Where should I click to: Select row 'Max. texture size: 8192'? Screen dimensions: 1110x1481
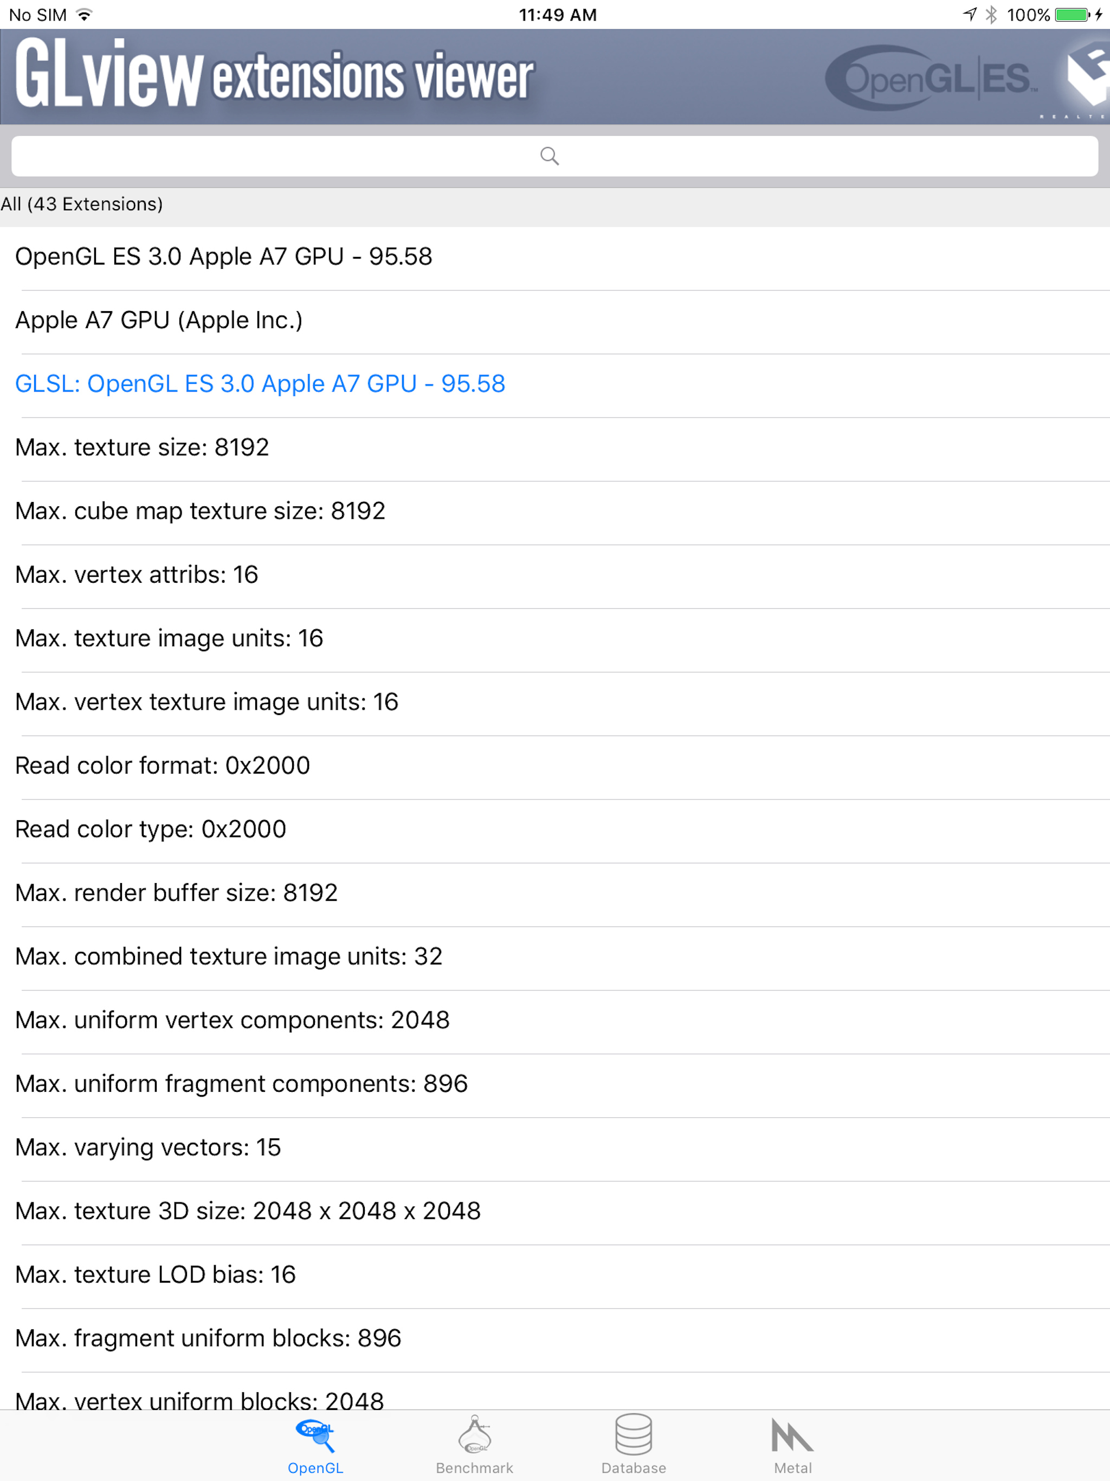coord(555,449)
